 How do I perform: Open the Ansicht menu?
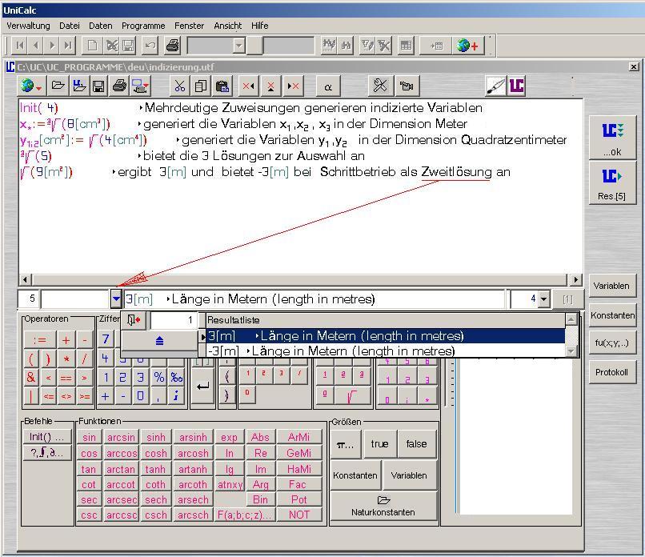pos(228,26)
